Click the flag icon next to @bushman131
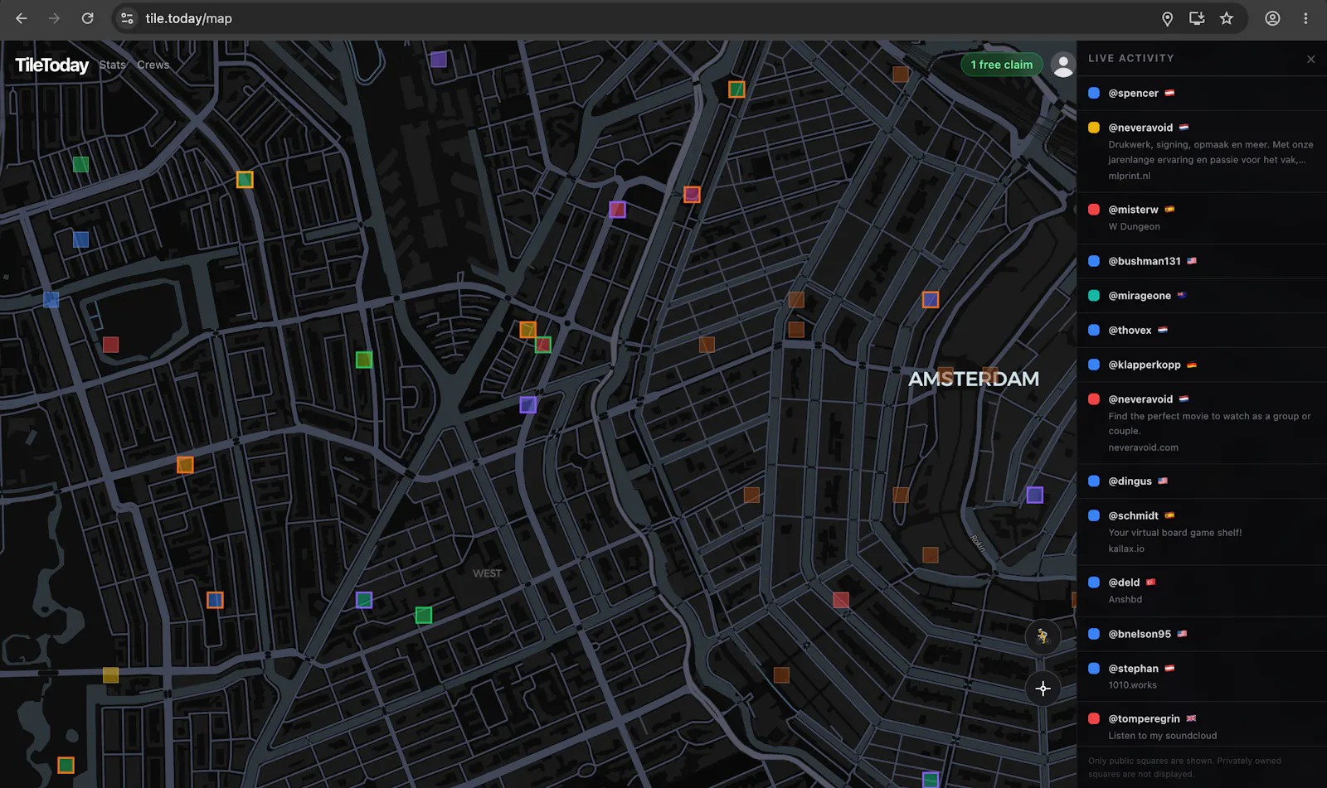The height and width of the screenshot is (788, 1327). click(x=1192, y=261)
